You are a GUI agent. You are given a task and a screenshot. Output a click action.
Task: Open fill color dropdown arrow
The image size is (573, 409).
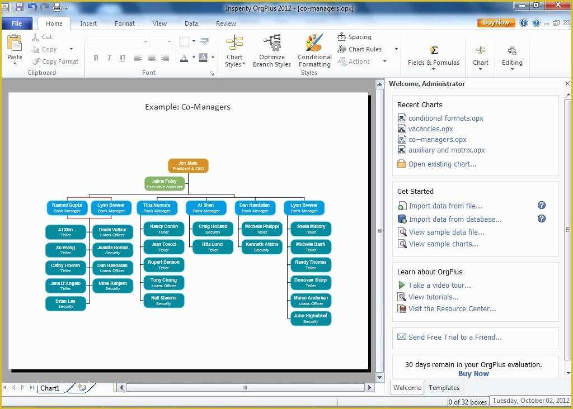213,58
